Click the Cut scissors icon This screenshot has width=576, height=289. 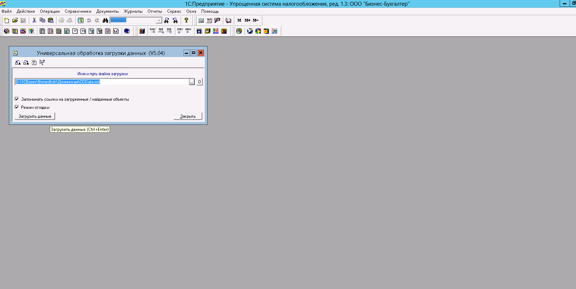tap(34, 21)
